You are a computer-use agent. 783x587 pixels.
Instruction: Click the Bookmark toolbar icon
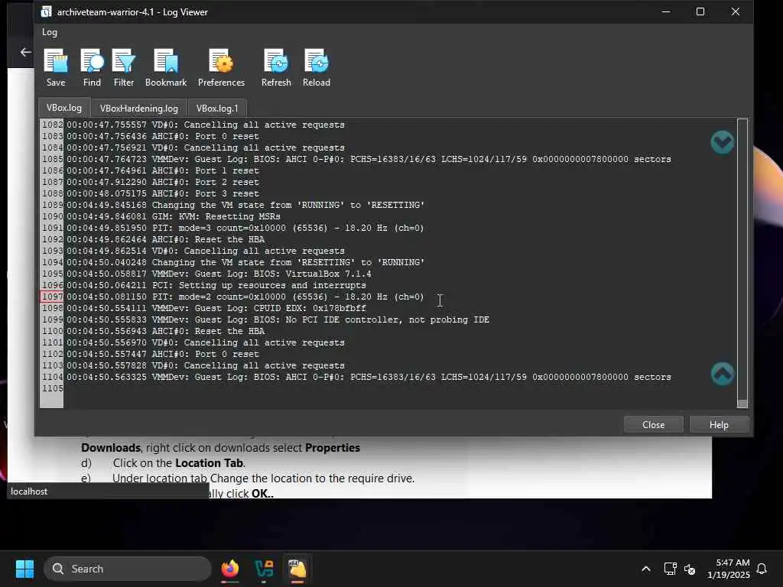166,67
